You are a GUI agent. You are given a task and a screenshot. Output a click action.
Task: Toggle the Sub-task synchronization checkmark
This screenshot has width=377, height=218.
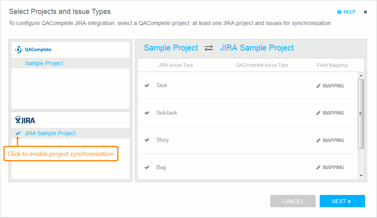coord(147,113)
